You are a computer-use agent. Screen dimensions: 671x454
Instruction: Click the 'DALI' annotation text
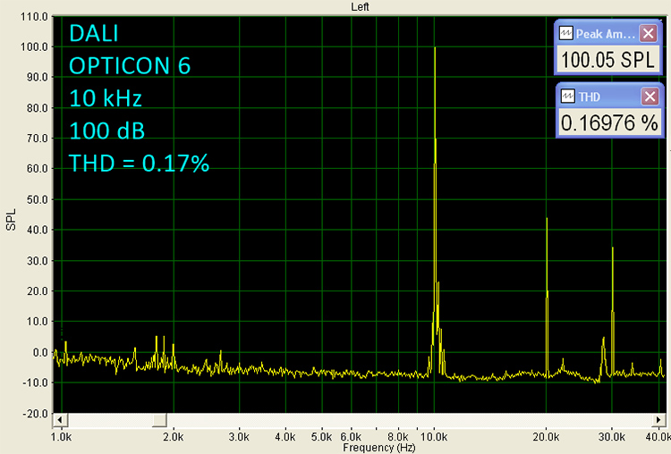94,34
